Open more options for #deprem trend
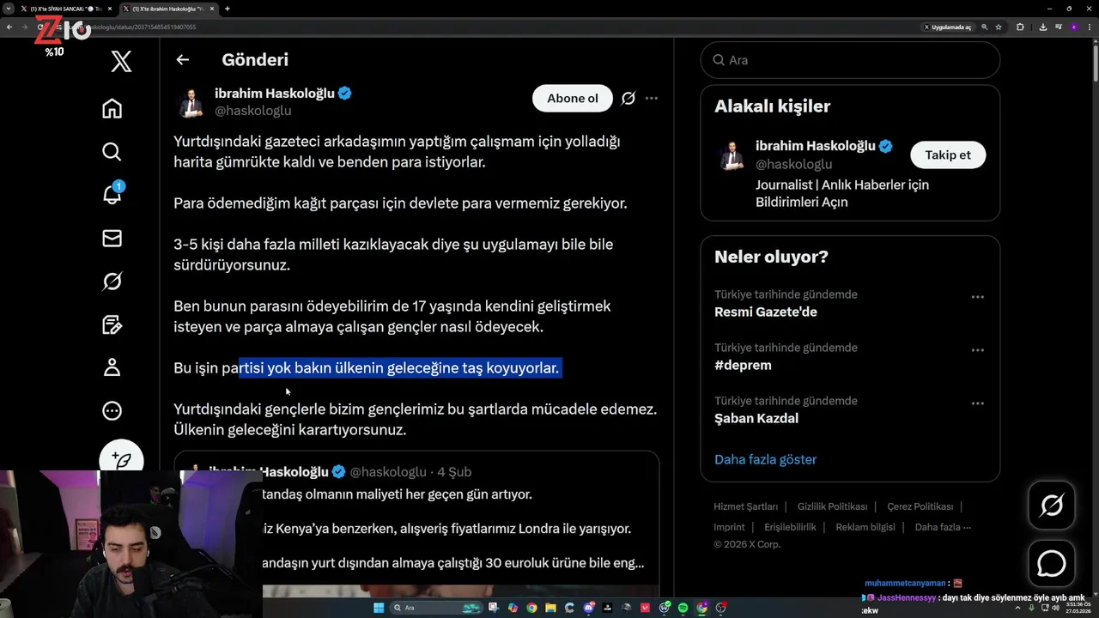Image resolution: width=1099 pixels, height=618 pixels. tap(977, 350)
